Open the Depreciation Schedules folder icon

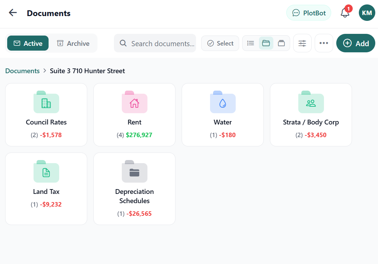click(x=134, y=171)
